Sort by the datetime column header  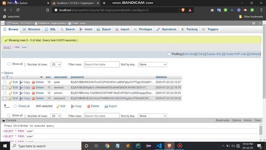point(161,77)
